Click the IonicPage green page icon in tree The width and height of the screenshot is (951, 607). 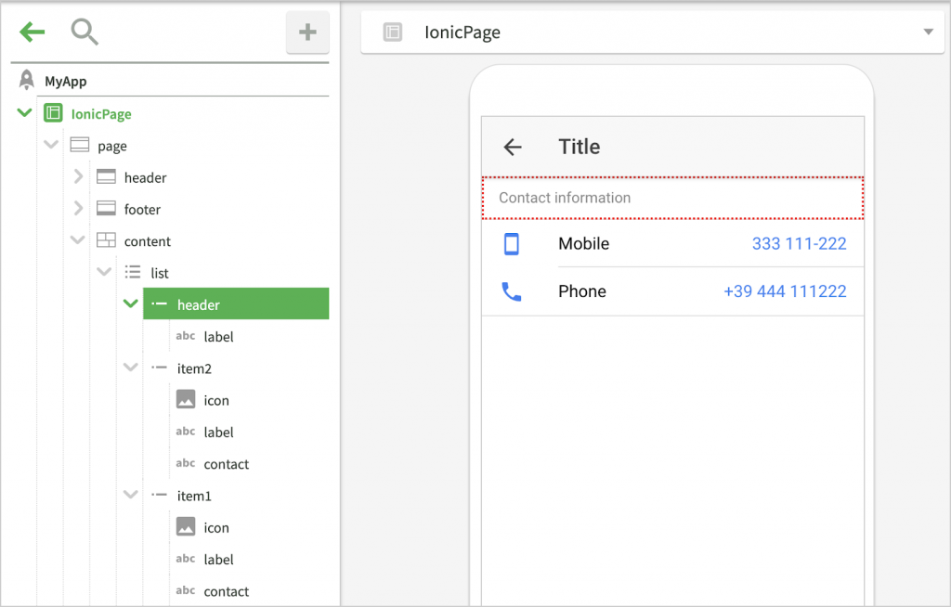tap(54, 114)
